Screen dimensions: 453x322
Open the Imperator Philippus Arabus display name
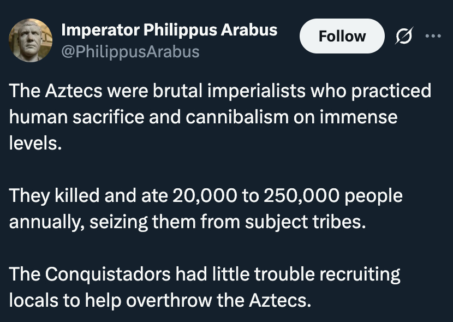click(169, 30)
